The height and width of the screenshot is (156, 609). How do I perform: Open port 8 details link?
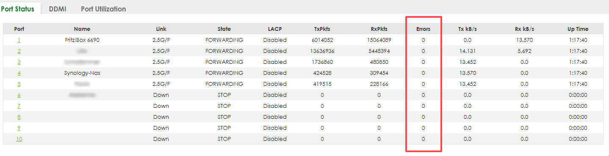click(x=19, y=117)
